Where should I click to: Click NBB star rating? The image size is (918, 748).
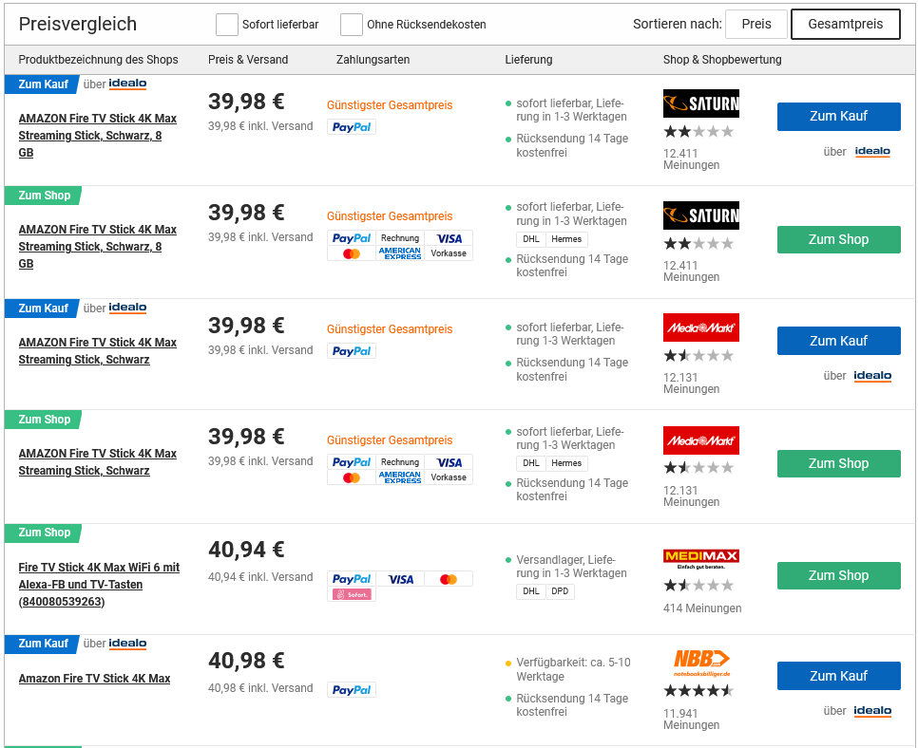(x=698, y=691)
